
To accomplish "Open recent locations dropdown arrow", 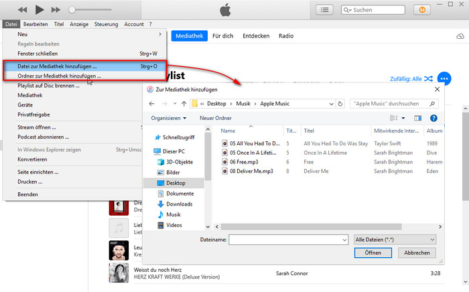I will 175,104.
